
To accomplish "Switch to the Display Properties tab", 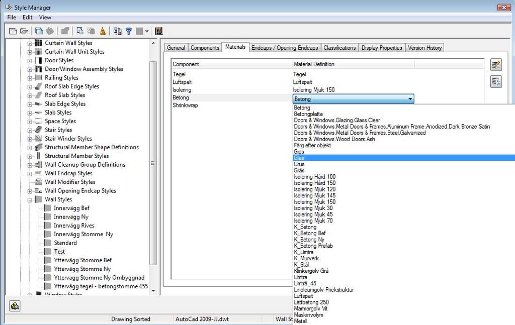I will pos(382,48).
